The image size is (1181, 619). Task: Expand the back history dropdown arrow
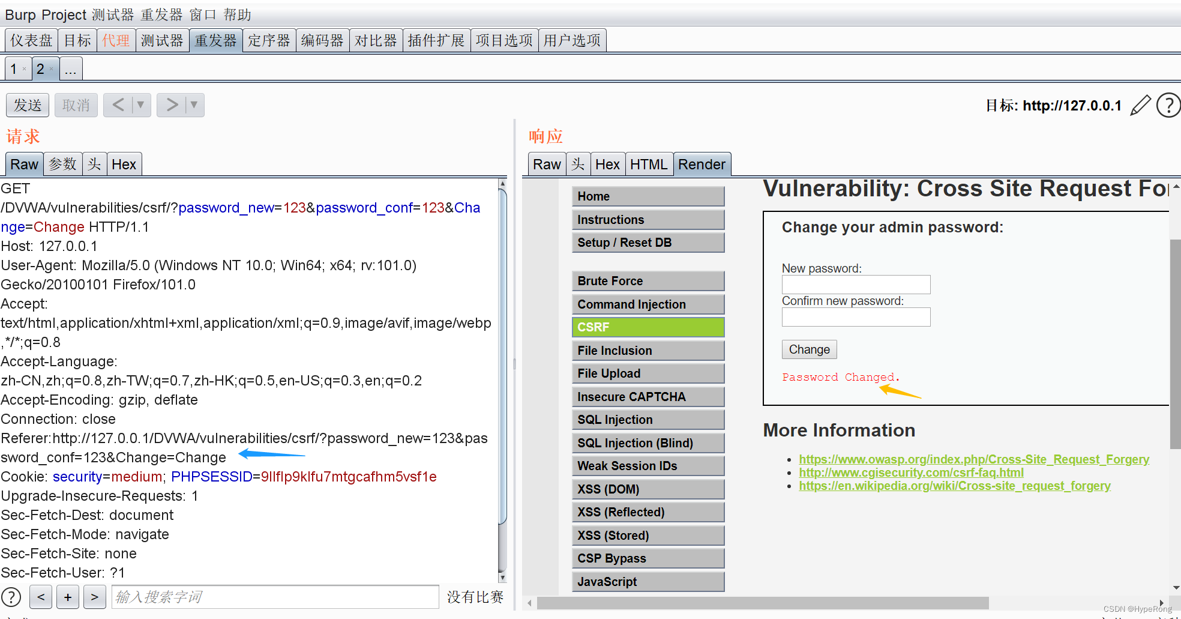141,105
